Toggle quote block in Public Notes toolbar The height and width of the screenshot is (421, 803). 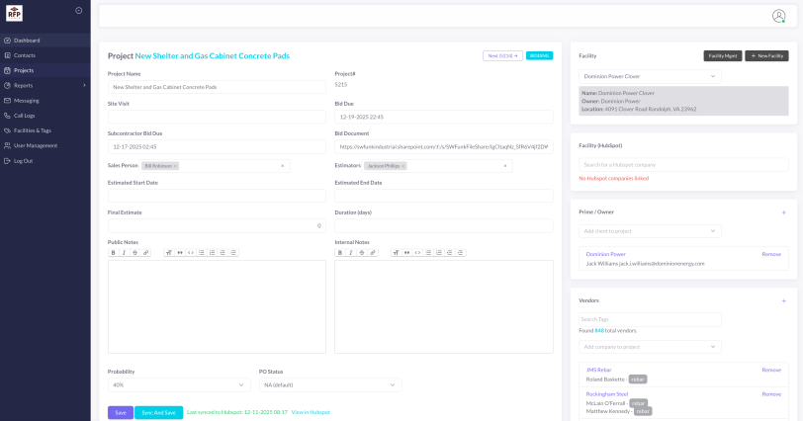coord(180,253)
